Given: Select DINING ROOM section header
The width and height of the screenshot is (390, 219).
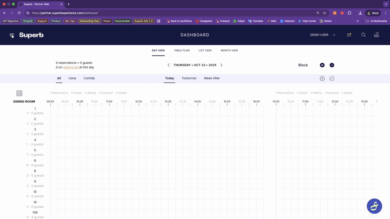Looking at the screenshot, I should click(x=24, y=102).
